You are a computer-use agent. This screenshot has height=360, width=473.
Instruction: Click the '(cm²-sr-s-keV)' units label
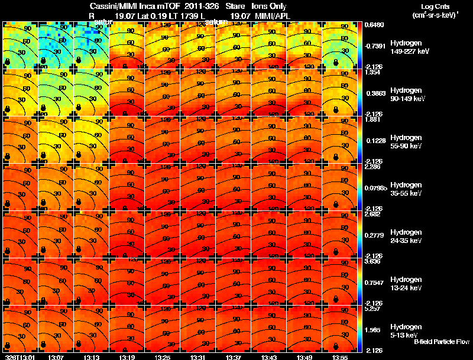coord(435,15)
